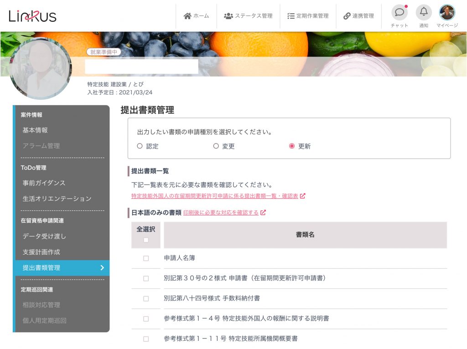Check the 別記第八十四号様式 手数料納付書 checkbox
This screenshot has height=349, width=467.
pyautogui.click(x=146, y=298)
